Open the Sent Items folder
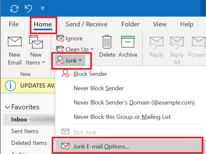Screen dimensions: 206x154 [x=25, y=131]
